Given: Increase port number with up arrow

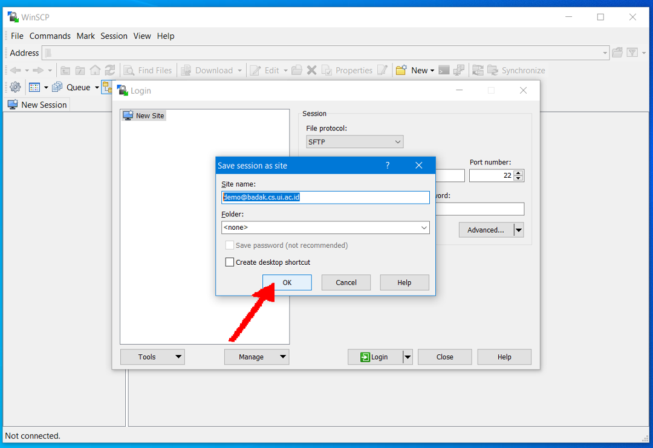Looking at the screenshot, I should 519,173.
